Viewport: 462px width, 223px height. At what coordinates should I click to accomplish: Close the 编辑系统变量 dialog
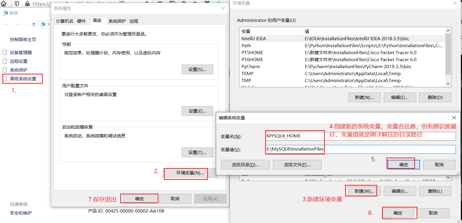click(454, 118)
